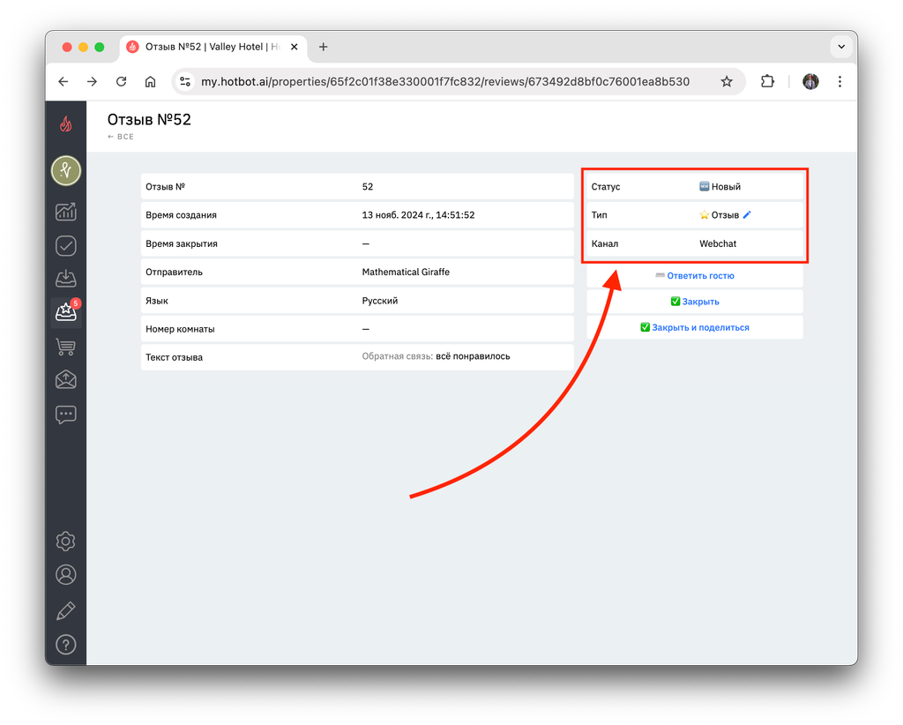The height and width of the screenshot is (725, 903).
Task: Open the analytics chart icon in sidebar
Action: tap(65, 212)
